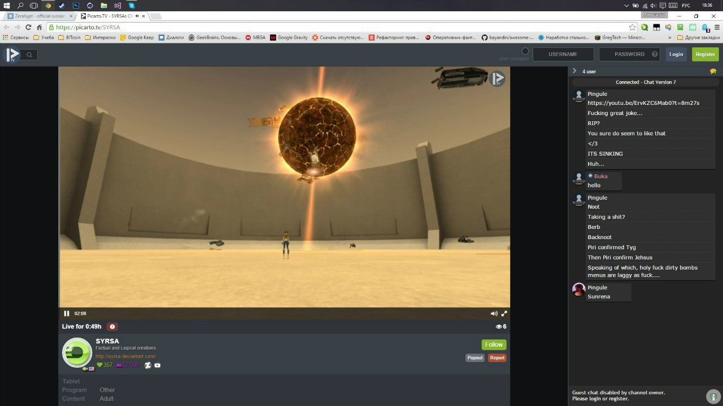Open Windows search from the taskbar

(21, 5)
